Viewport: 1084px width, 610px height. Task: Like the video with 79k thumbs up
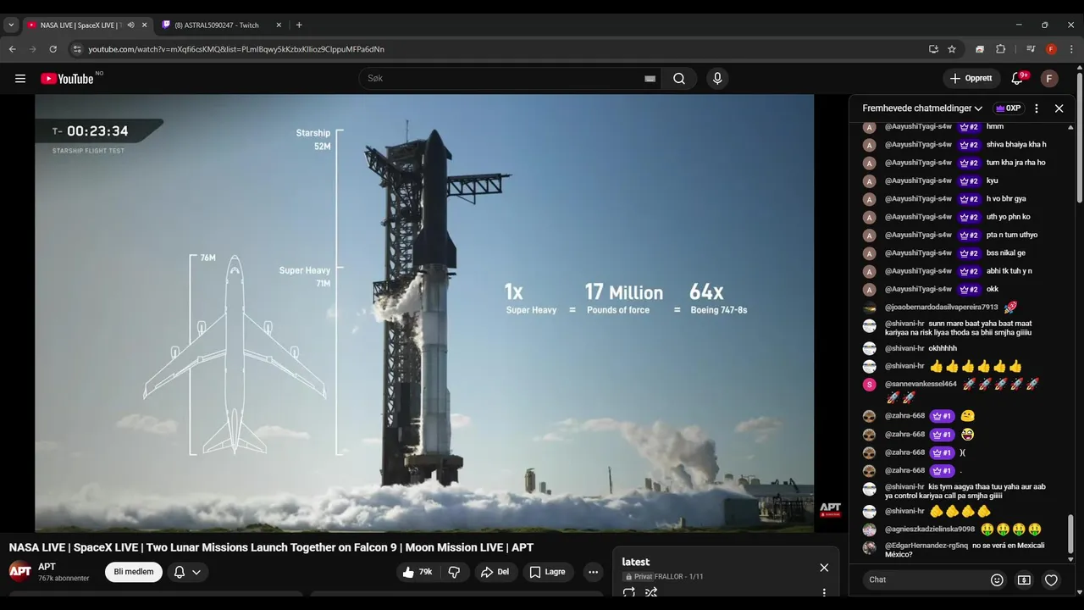coord(418,572)
